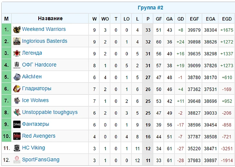Open the SportFansGang team link

(41, 160)
